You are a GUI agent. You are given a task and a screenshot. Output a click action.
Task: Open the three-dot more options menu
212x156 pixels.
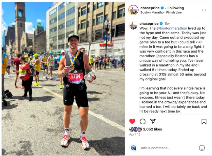pyautogui.click(x=204, y=10)
